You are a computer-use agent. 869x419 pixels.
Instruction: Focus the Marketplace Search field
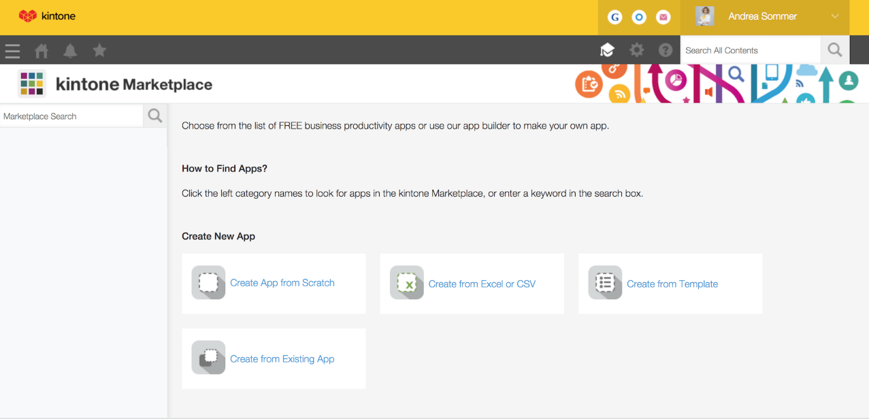[x=71, y=116]
